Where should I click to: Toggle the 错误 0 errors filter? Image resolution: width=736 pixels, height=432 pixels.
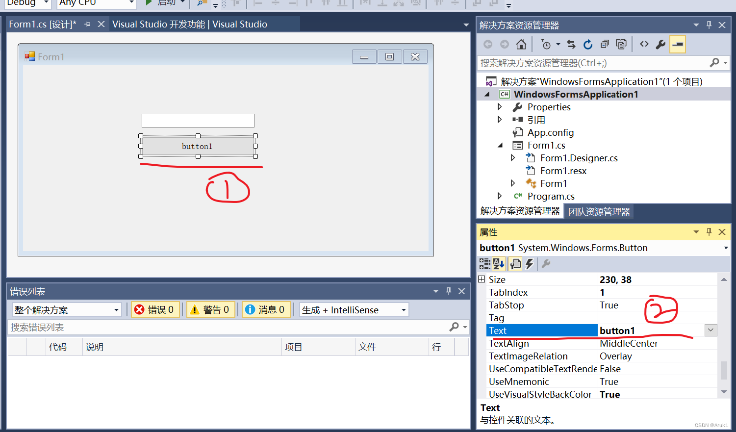(155, 309)
